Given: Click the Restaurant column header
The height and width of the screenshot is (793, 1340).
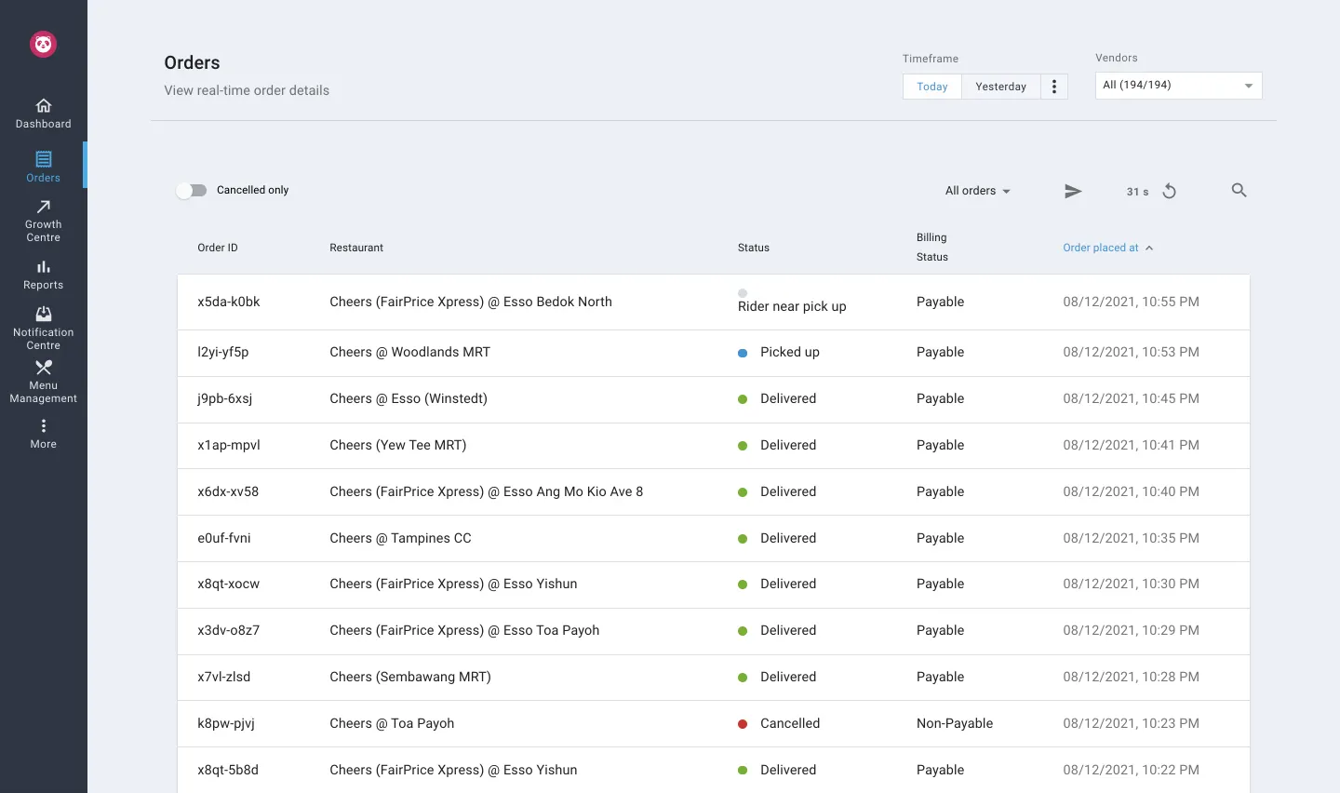Looking at the screenshot, I should pos(356,248).
